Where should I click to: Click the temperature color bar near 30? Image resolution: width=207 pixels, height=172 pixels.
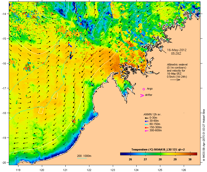[x=190, y=154]
